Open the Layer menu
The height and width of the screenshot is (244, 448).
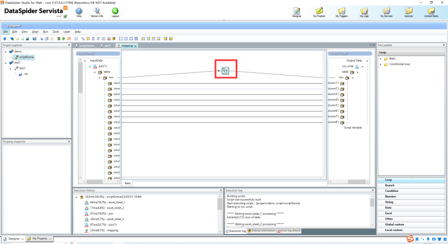67,32
